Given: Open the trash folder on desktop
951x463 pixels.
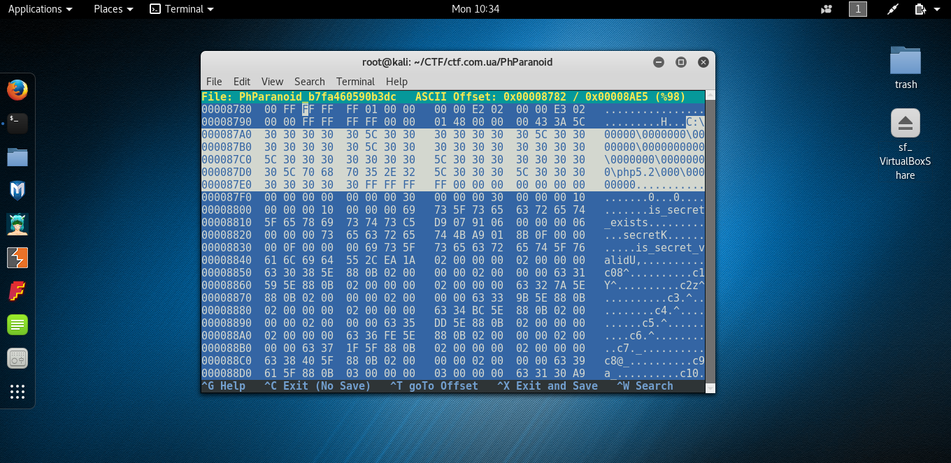Looking at the screenshot, I should pos(906,68).
